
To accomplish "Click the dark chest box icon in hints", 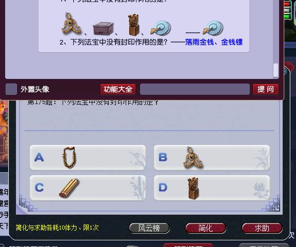I will pyautogui.click(x=104, y=28).
